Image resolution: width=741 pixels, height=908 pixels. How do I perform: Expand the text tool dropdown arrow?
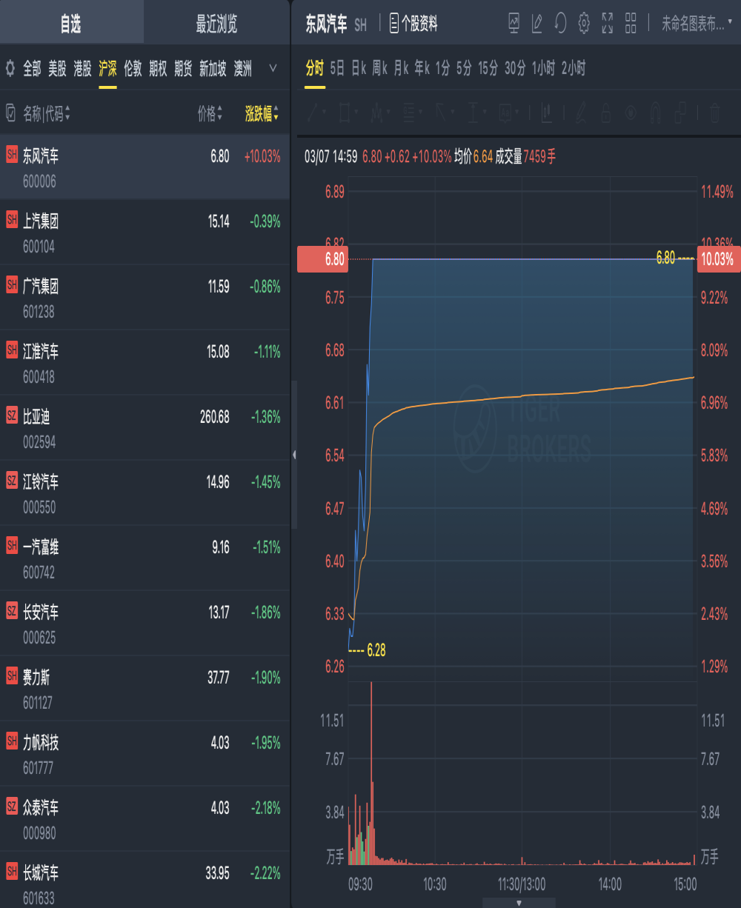click(x=517, y=113)
